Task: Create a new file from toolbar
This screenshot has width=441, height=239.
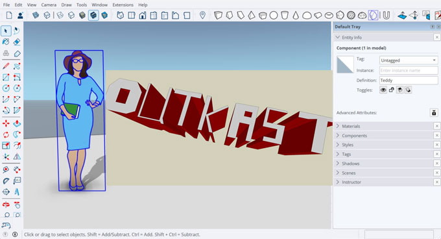Action: click(x=9, y=15)
